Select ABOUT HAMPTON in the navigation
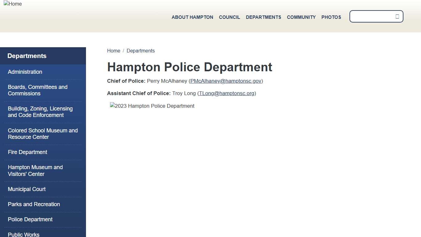 (x=192, y=17)
